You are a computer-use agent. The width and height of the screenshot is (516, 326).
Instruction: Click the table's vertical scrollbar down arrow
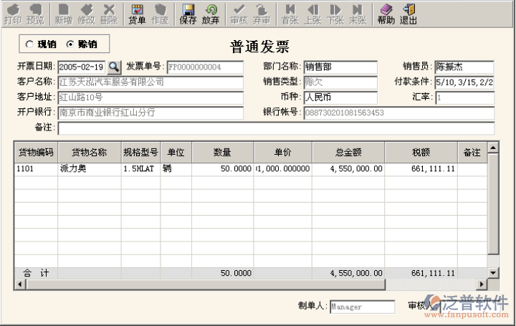tap(493, 273)
